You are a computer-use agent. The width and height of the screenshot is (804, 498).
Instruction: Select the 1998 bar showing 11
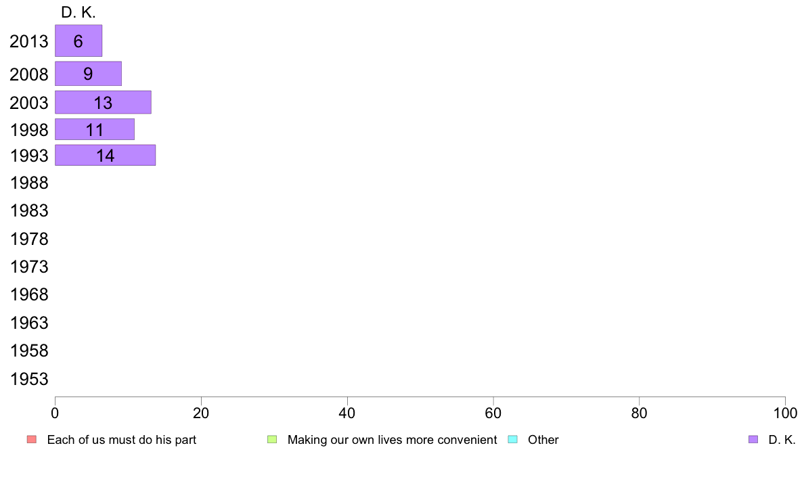(x=95, y=129)
